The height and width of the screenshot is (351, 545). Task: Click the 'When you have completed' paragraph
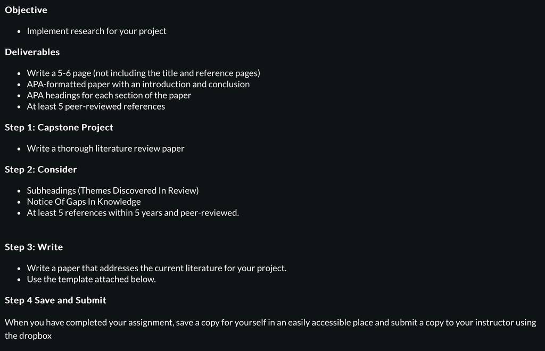click(270, 329)
